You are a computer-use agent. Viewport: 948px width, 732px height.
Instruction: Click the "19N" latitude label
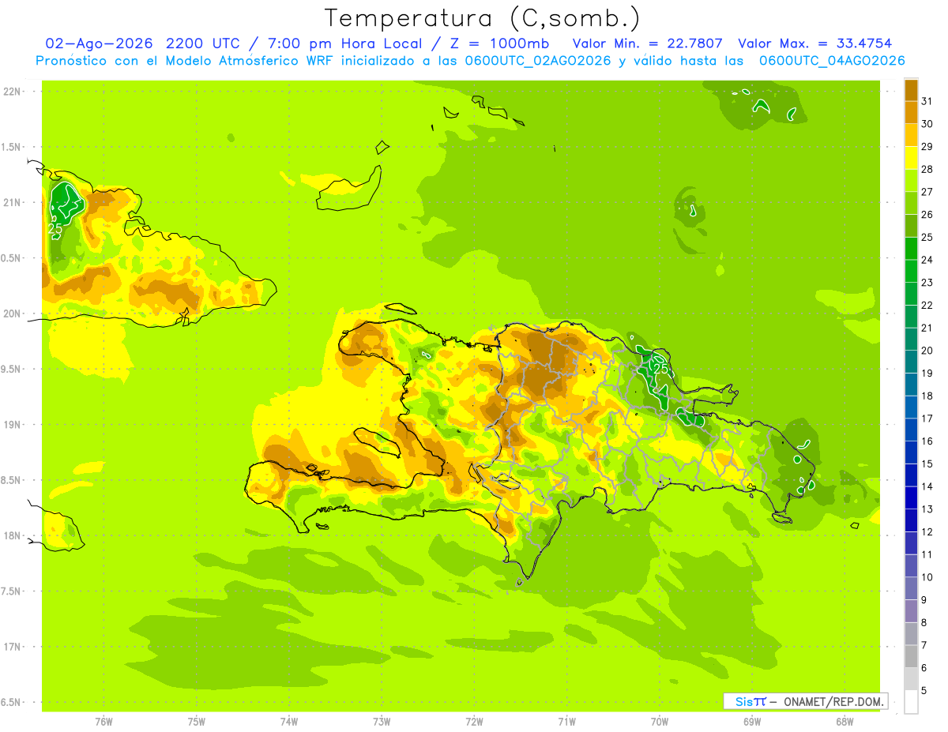click(12, 424)
